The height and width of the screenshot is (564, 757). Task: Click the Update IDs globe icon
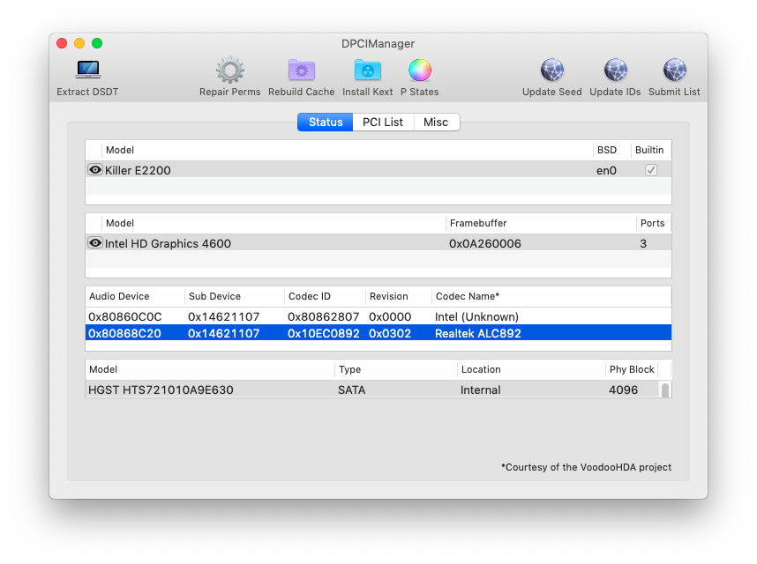pos(615,70)
